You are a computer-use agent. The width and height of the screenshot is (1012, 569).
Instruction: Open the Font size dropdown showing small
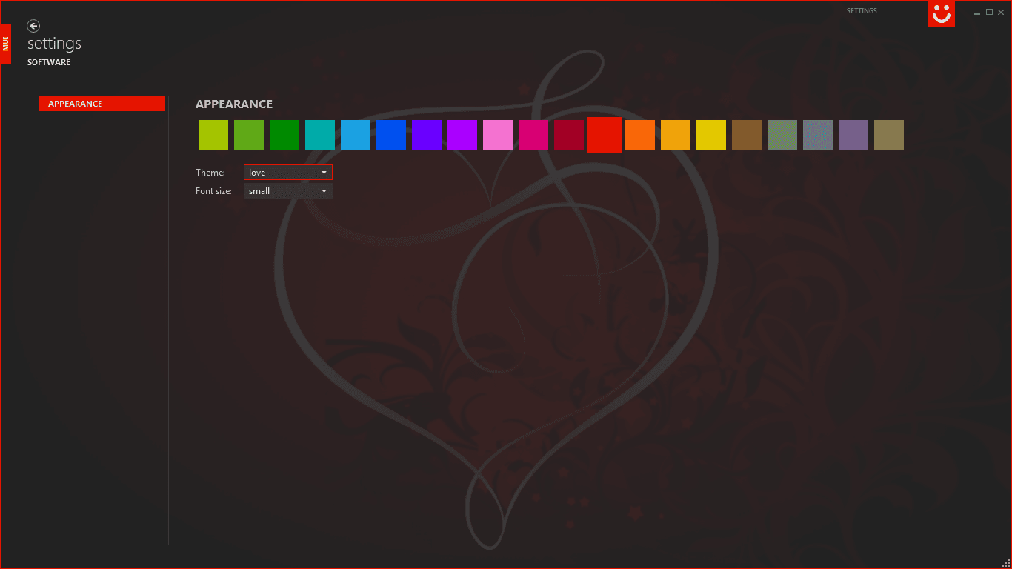pos(287,190)
